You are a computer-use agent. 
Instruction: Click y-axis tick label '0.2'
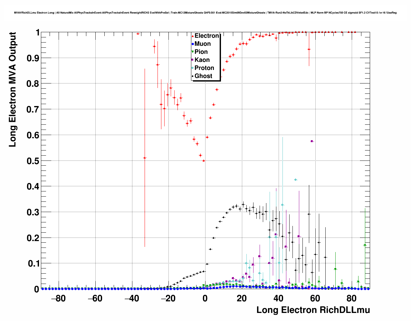33,238
